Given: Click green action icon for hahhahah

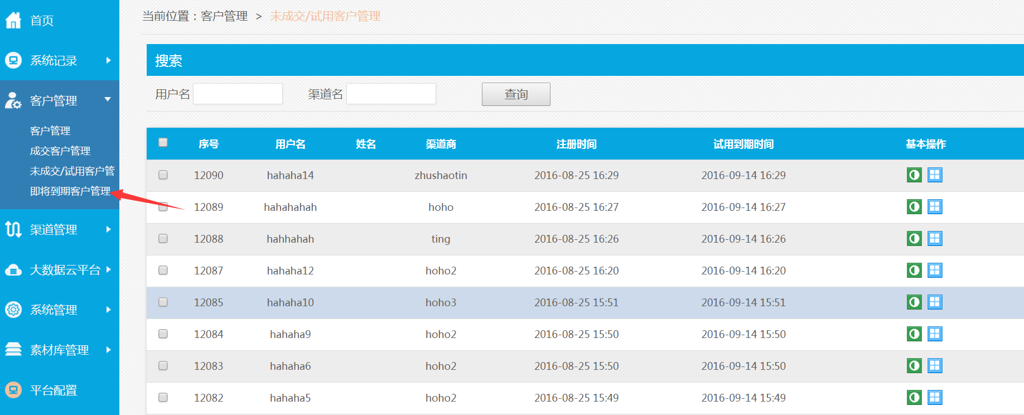Looking at the screenshot, I should click(x=914, y=239).
